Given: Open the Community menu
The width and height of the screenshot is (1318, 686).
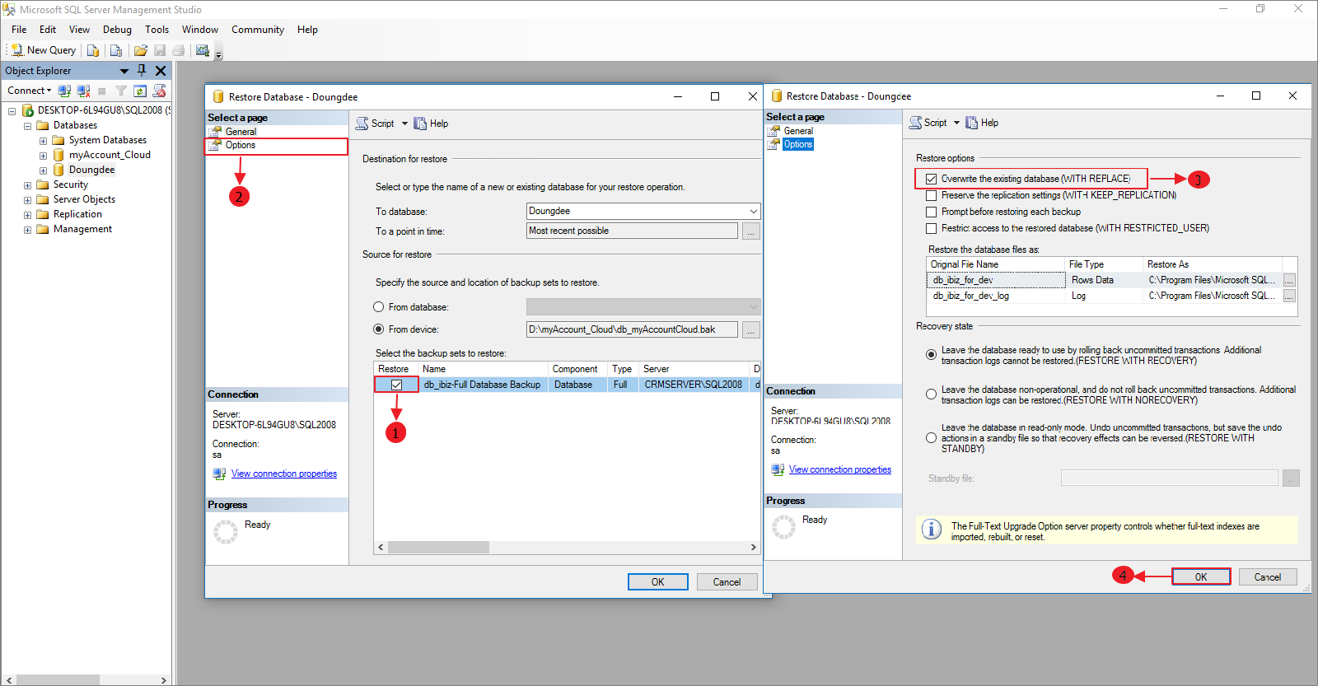Looking at the screenshot, I should click(258, 30).
